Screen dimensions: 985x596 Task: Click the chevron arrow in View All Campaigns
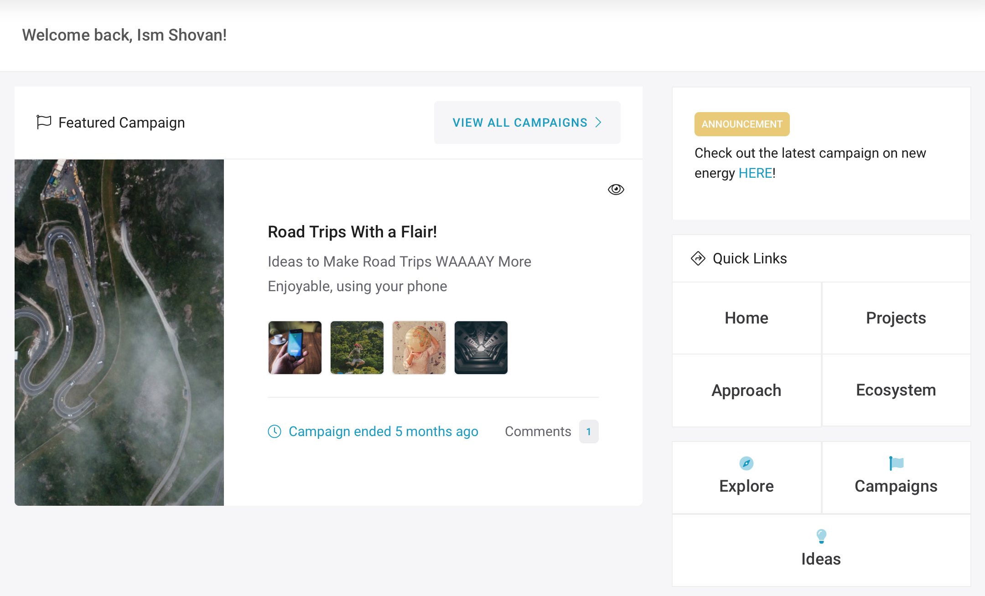pyautogui.click(x=598, y=123)
